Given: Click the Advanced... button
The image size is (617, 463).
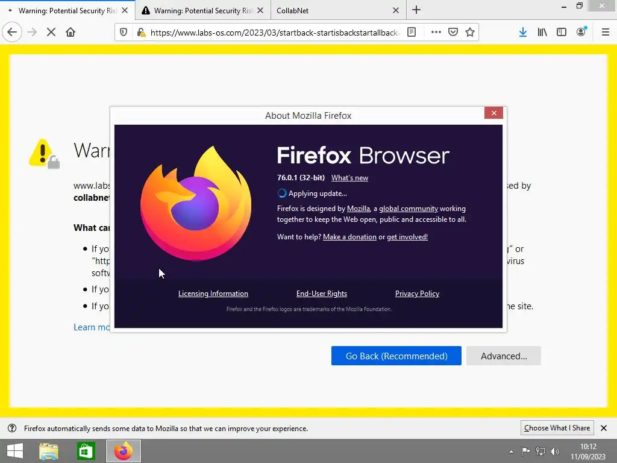Looking at the screenshot, I should pyautogui.click(x=504, y=356).
